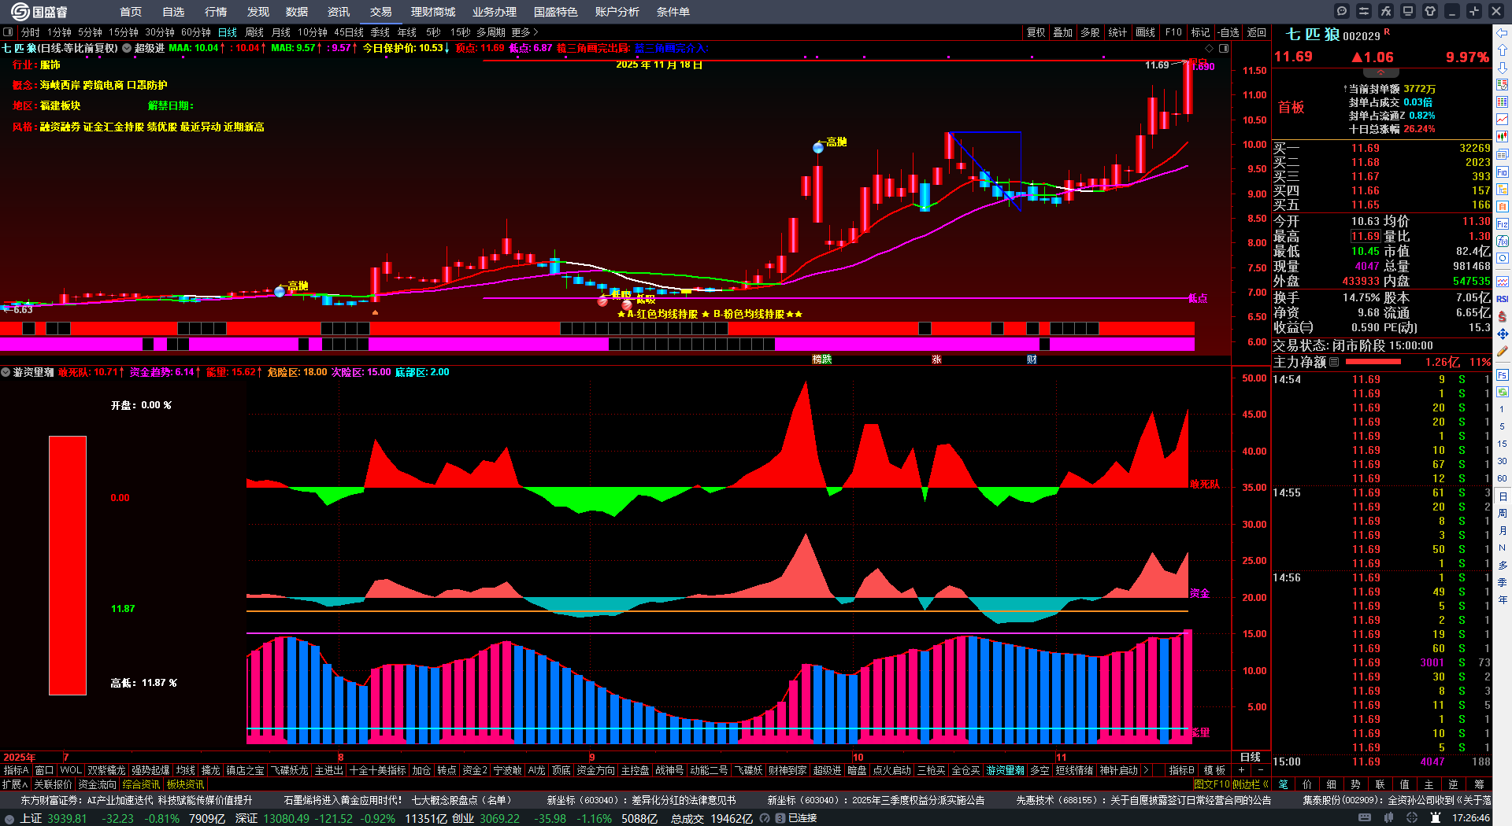Expand the 更多 periods list
The image size is (1512, 826).
click(x=525, y=32)
